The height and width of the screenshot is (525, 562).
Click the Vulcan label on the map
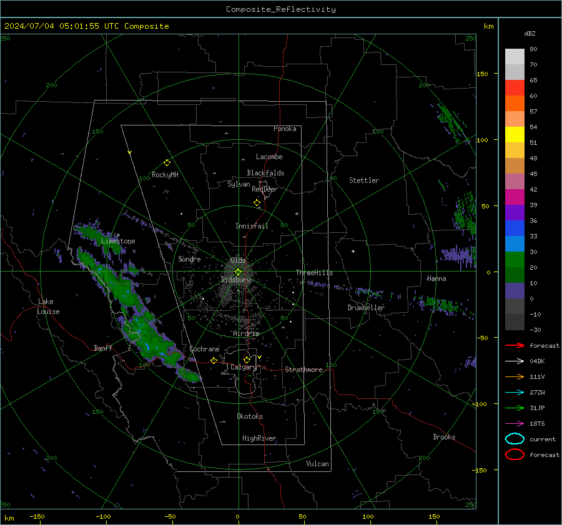(317, 464)
